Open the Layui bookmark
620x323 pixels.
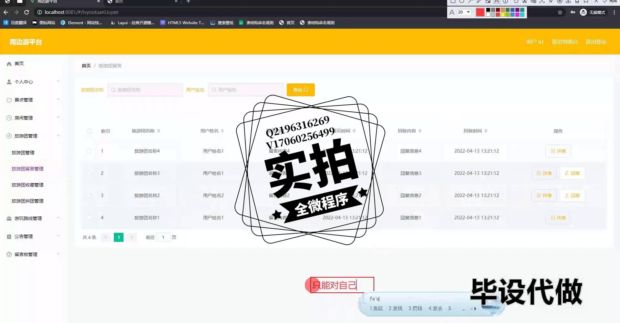coord(132,23)
